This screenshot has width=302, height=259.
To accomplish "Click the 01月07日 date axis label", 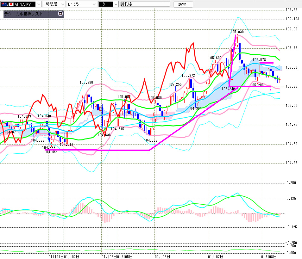I will [216, 257].
